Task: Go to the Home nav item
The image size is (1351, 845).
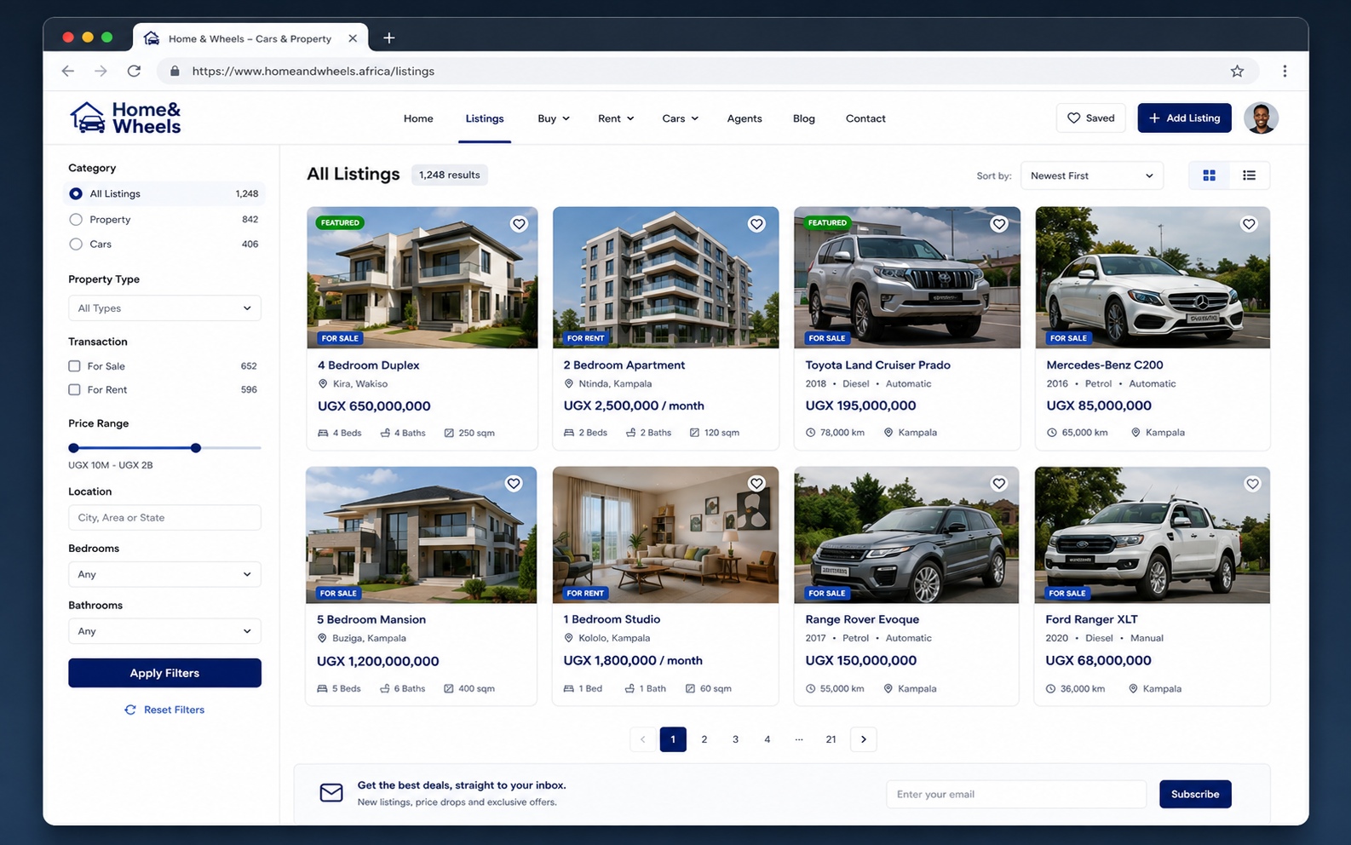Action: (418, 118)
